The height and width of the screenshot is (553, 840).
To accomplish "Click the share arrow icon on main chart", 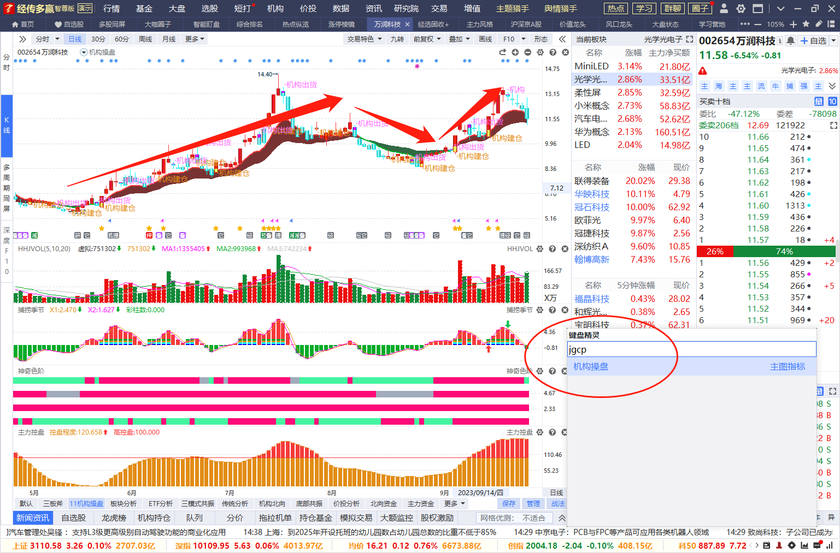I will [x=503, y=52].
